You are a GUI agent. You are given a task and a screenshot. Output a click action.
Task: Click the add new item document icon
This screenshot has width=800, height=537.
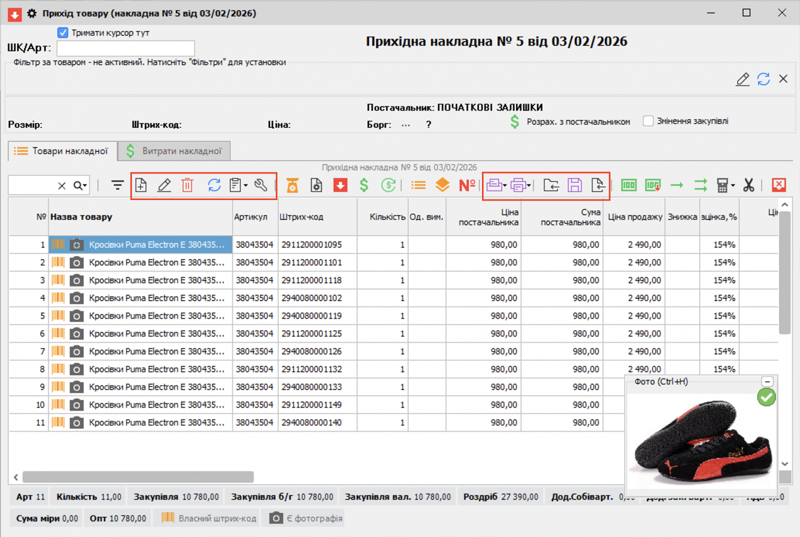[141, 185]
